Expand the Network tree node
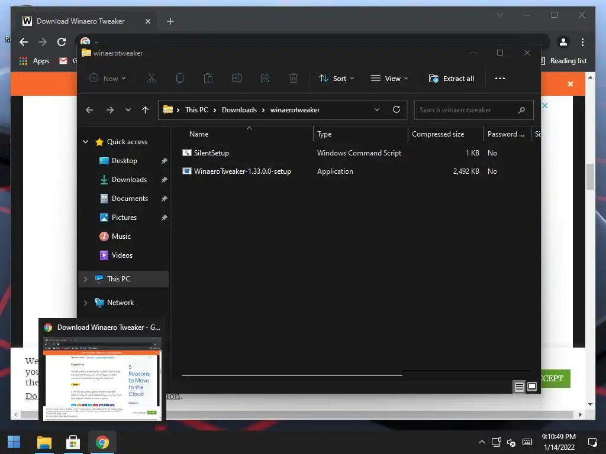The height and width of the screenshot is (454, 606). click(x=86, y=303)
